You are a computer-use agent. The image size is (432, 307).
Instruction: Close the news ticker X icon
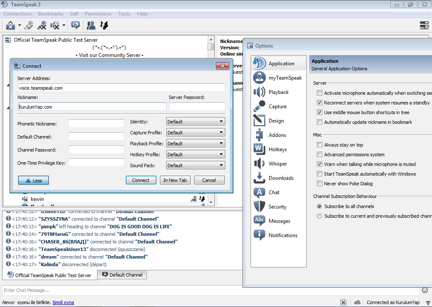(x=343, y=302)
